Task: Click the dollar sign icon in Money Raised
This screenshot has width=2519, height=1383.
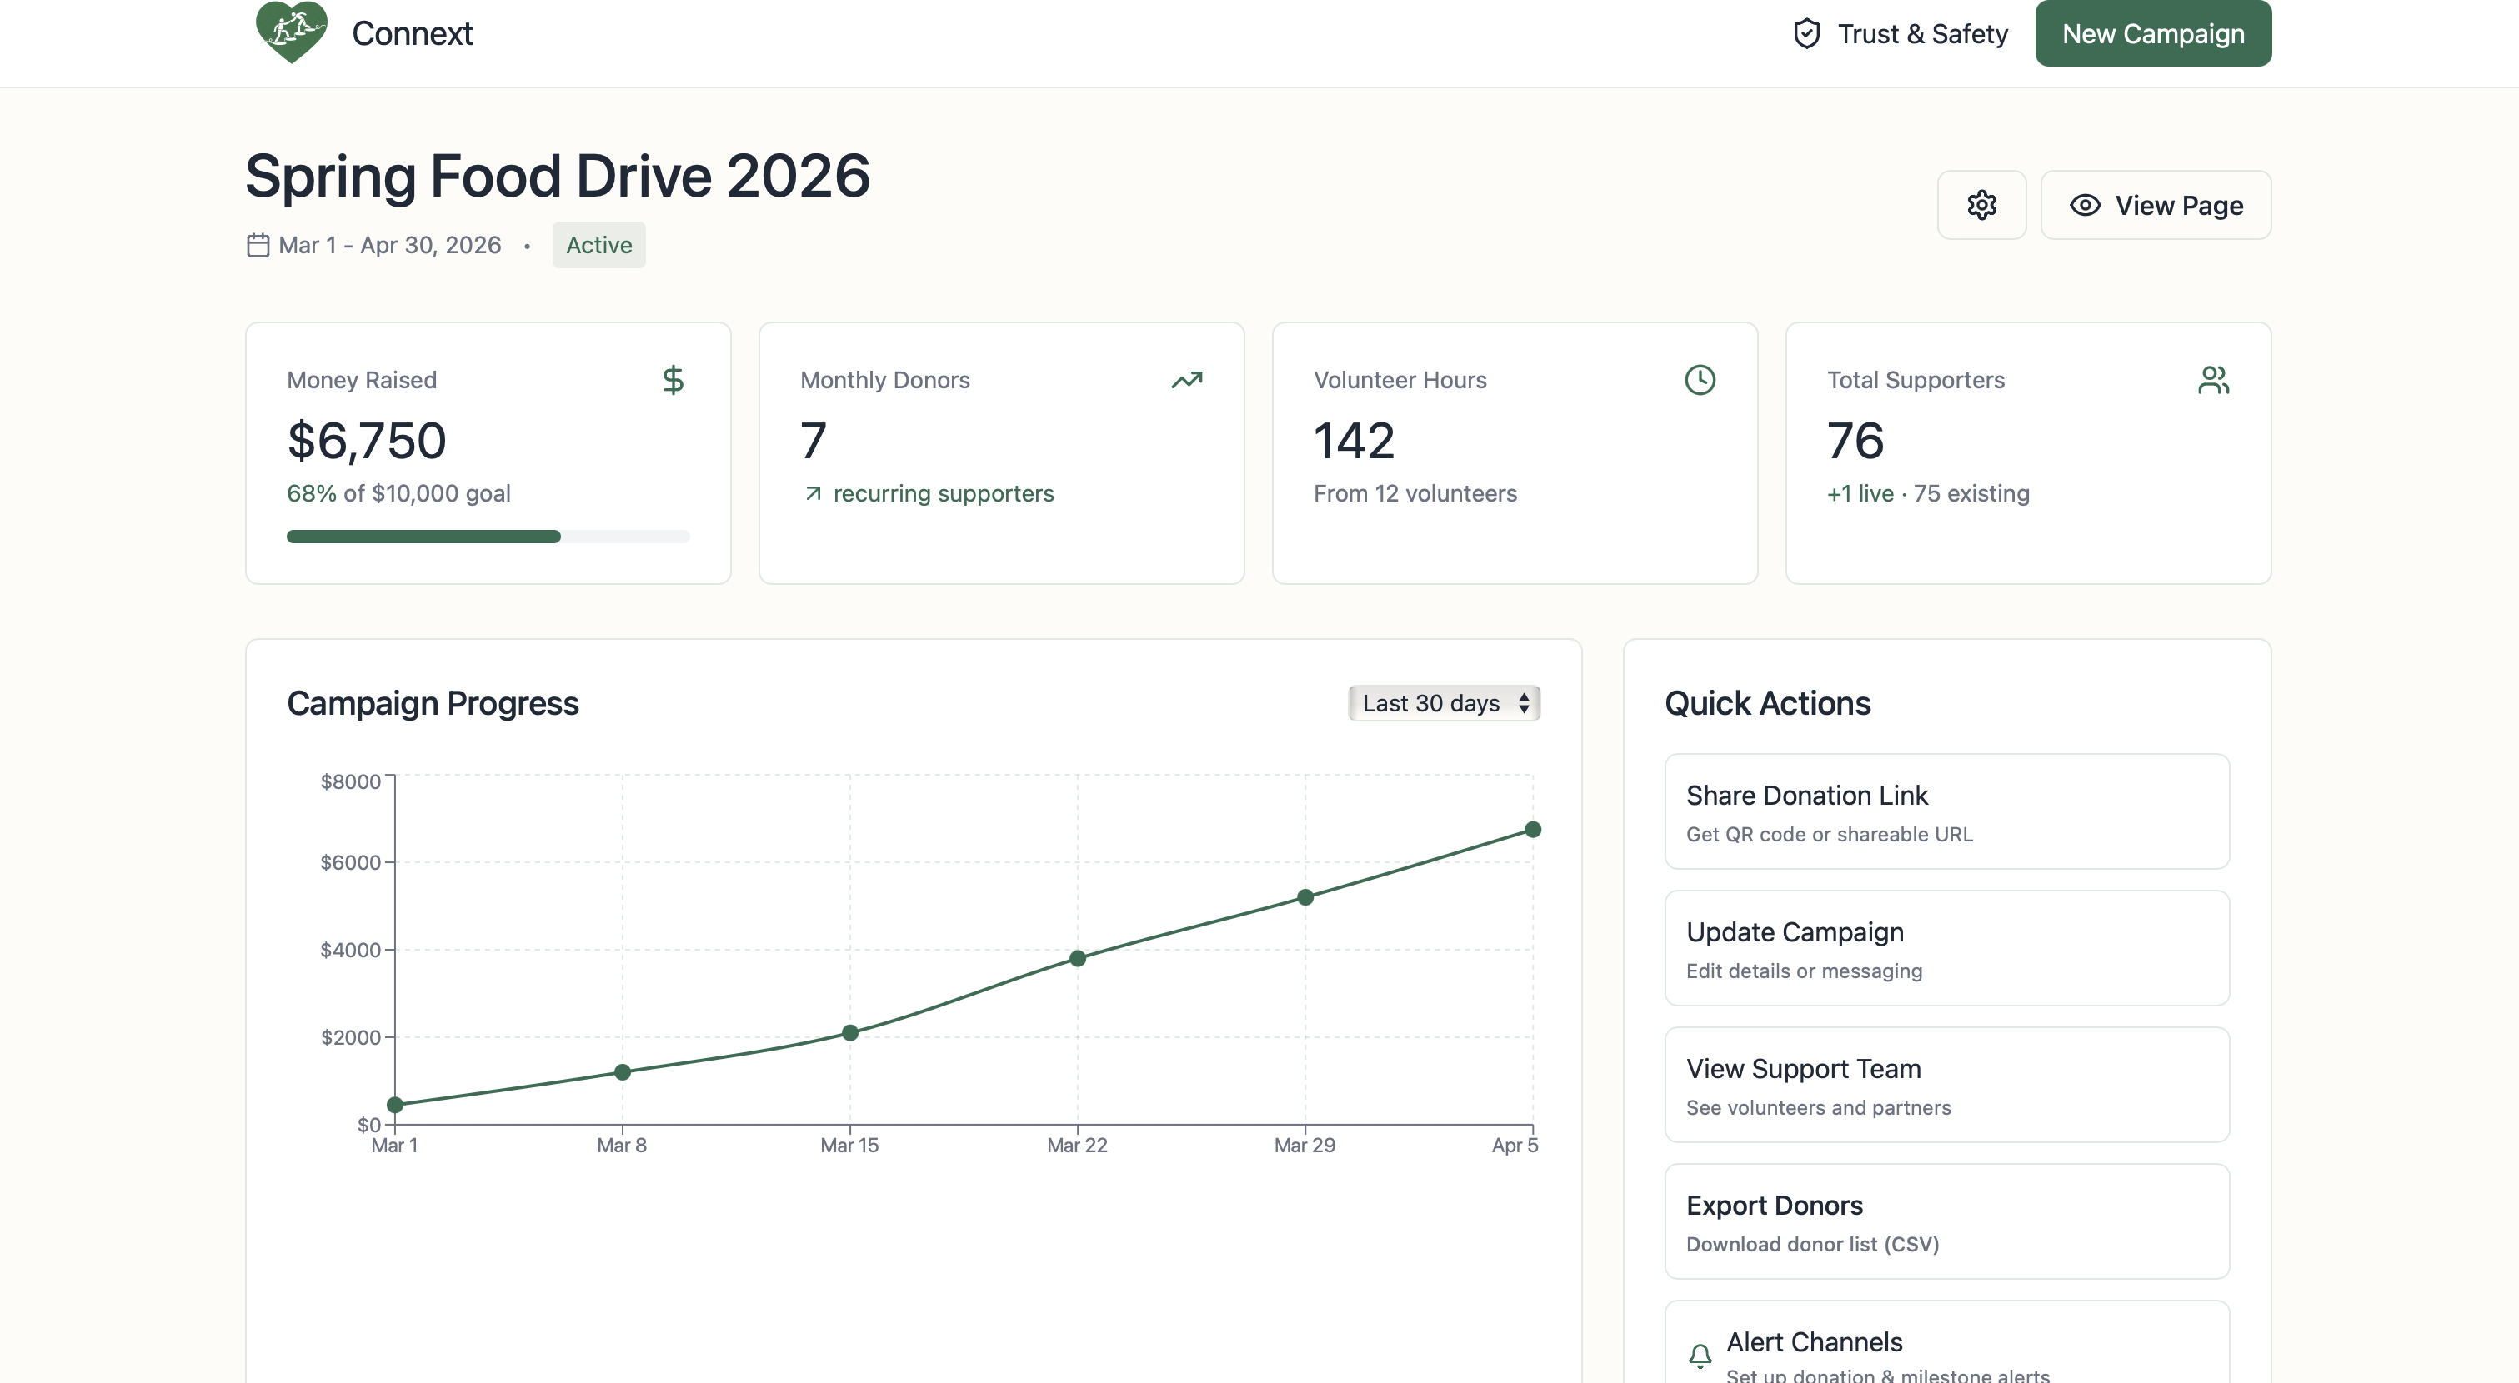Action: (x=673, y=379)
